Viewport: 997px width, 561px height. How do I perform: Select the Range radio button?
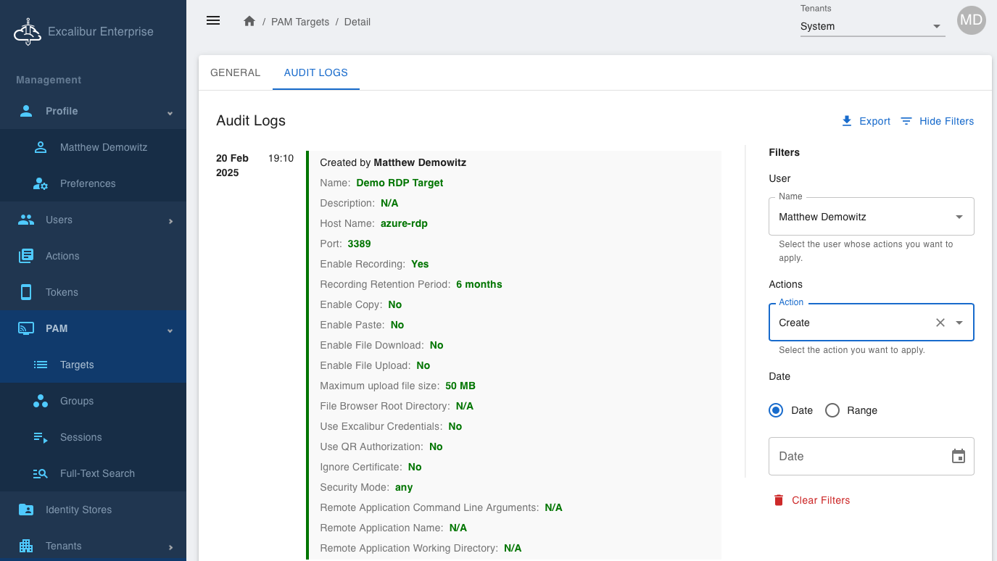pyautogui.click(x=832, y=410)
